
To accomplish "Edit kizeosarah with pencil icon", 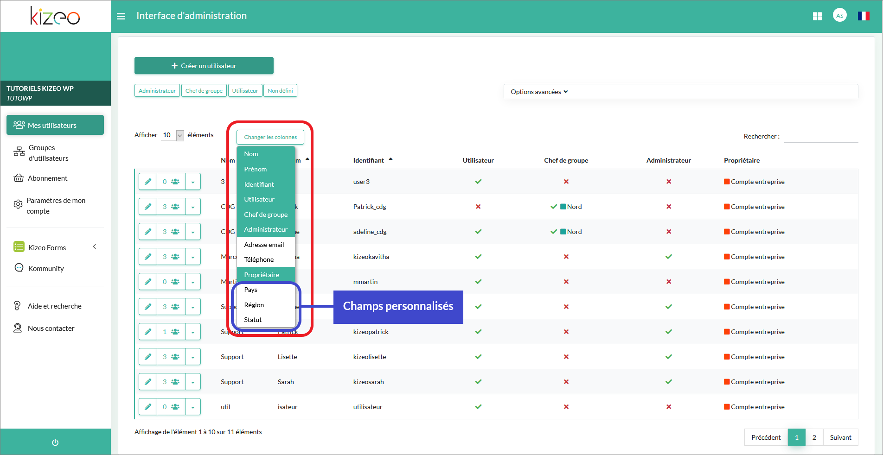I will (x=148, y=382).
